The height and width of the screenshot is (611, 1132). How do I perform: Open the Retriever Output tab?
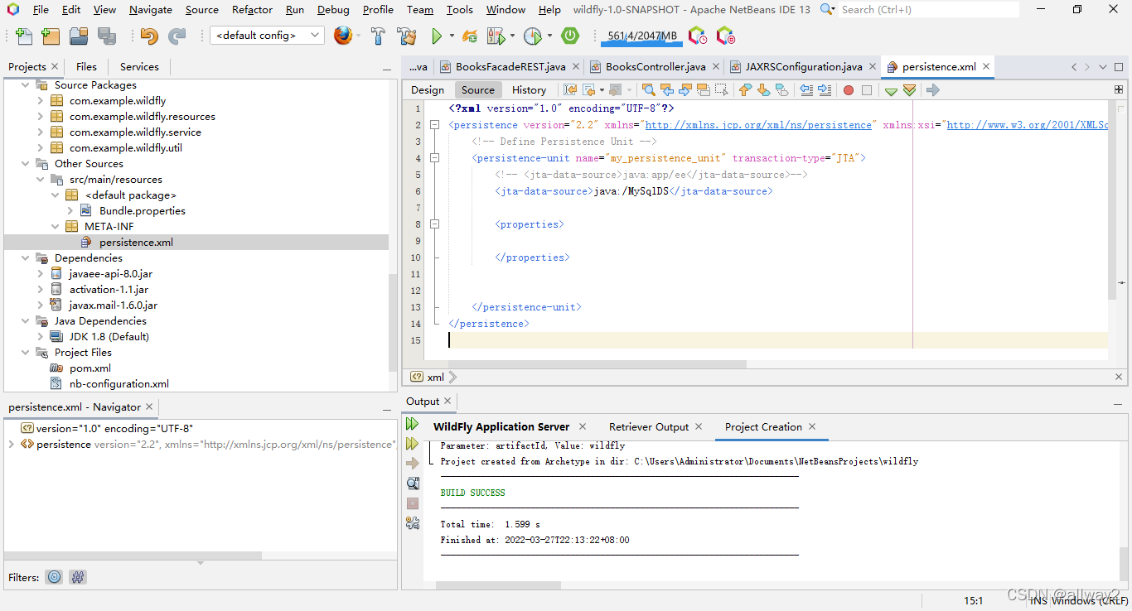(x=649, y=427)
